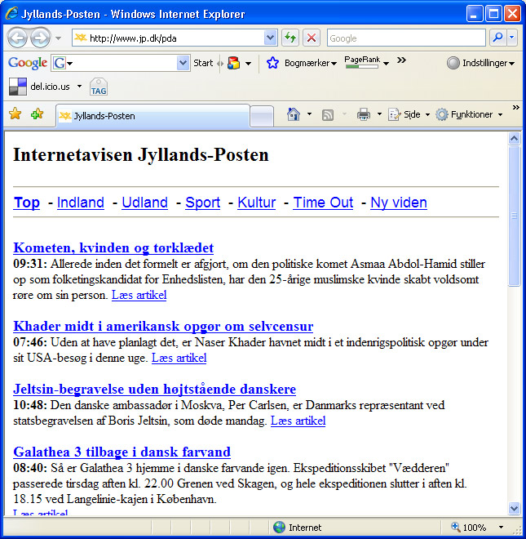The height and width of the screenshot is (539, 526).
Task: Open the empty new tab button
Action: click(x=262, y=117)
